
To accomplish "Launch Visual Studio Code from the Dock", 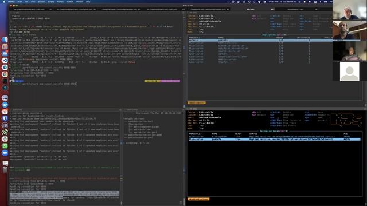I will pyautogui.click(x=5, y=61).
